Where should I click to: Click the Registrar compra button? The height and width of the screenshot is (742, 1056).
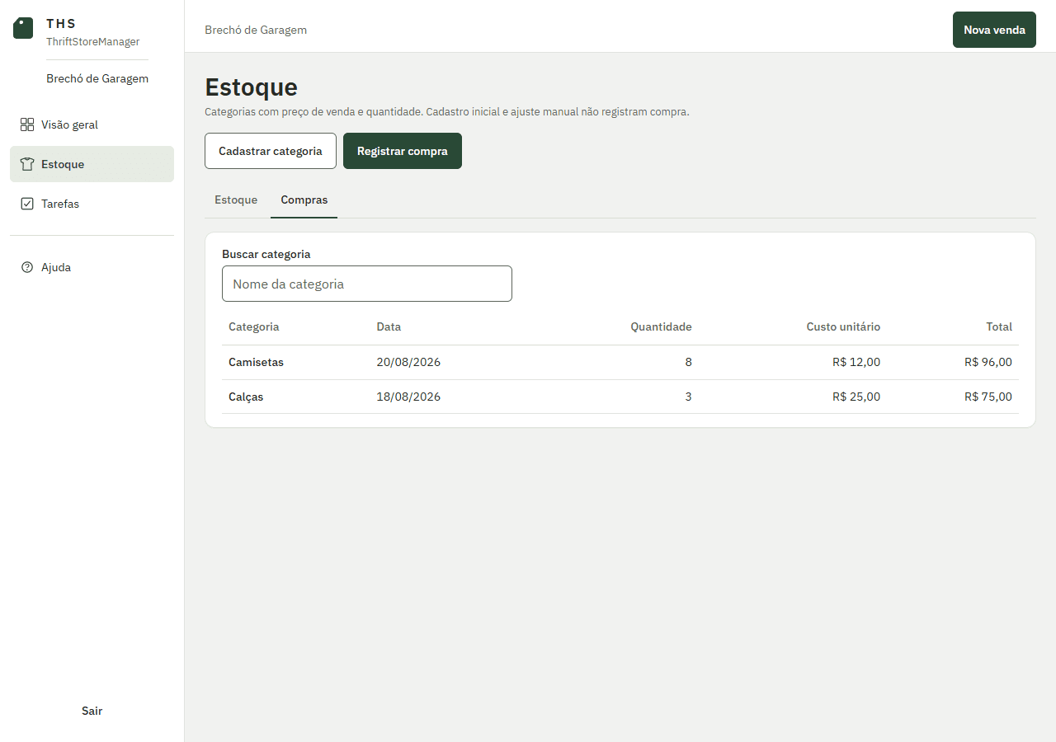403,151
